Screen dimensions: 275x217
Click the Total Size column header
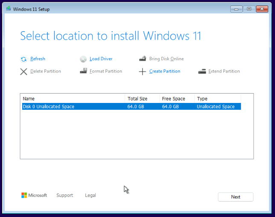142,99
